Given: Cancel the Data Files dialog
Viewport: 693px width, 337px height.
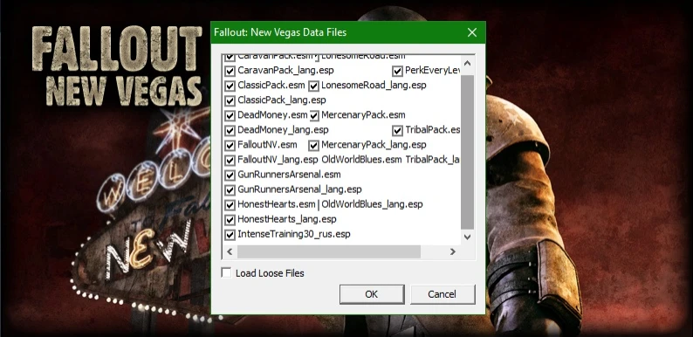Looking at the screenshot, I should coord(443,294).
